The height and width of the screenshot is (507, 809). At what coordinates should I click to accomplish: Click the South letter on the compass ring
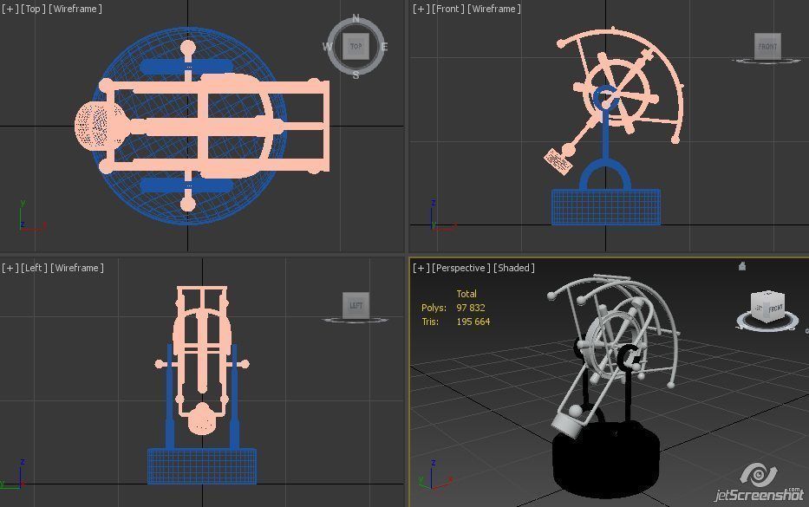pos(356,76)
